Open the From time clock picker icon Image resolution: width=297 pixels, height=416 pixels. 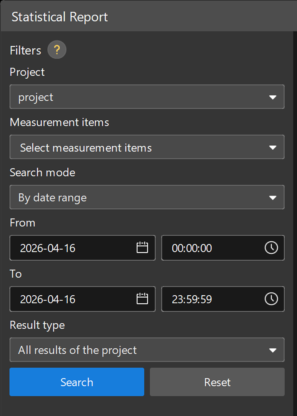[x=271, y=248]
